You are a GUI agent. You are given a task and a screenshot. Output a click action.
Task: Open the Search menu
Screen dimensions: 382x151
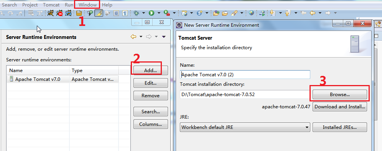click(x=10, y=5)
